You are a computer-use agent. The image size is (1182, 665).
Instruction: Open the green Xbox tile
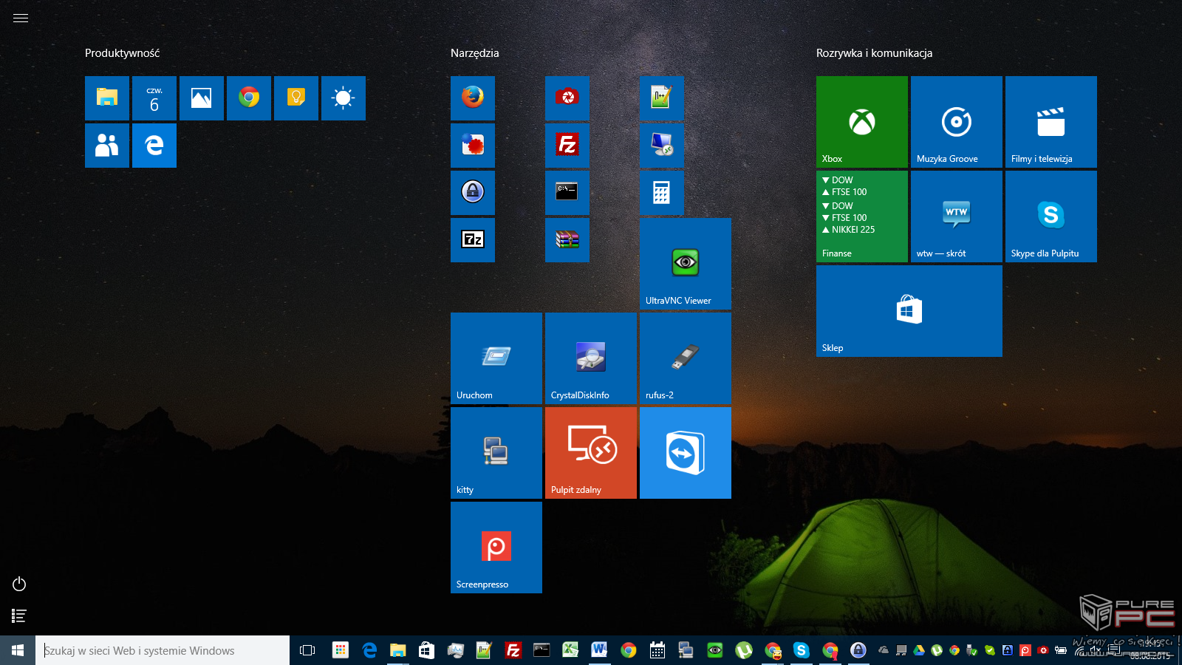862,122
